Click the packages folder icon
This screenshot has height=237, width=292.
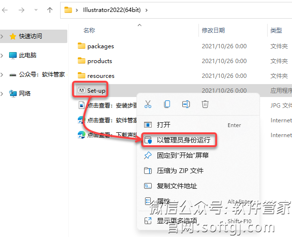point(82,46)
